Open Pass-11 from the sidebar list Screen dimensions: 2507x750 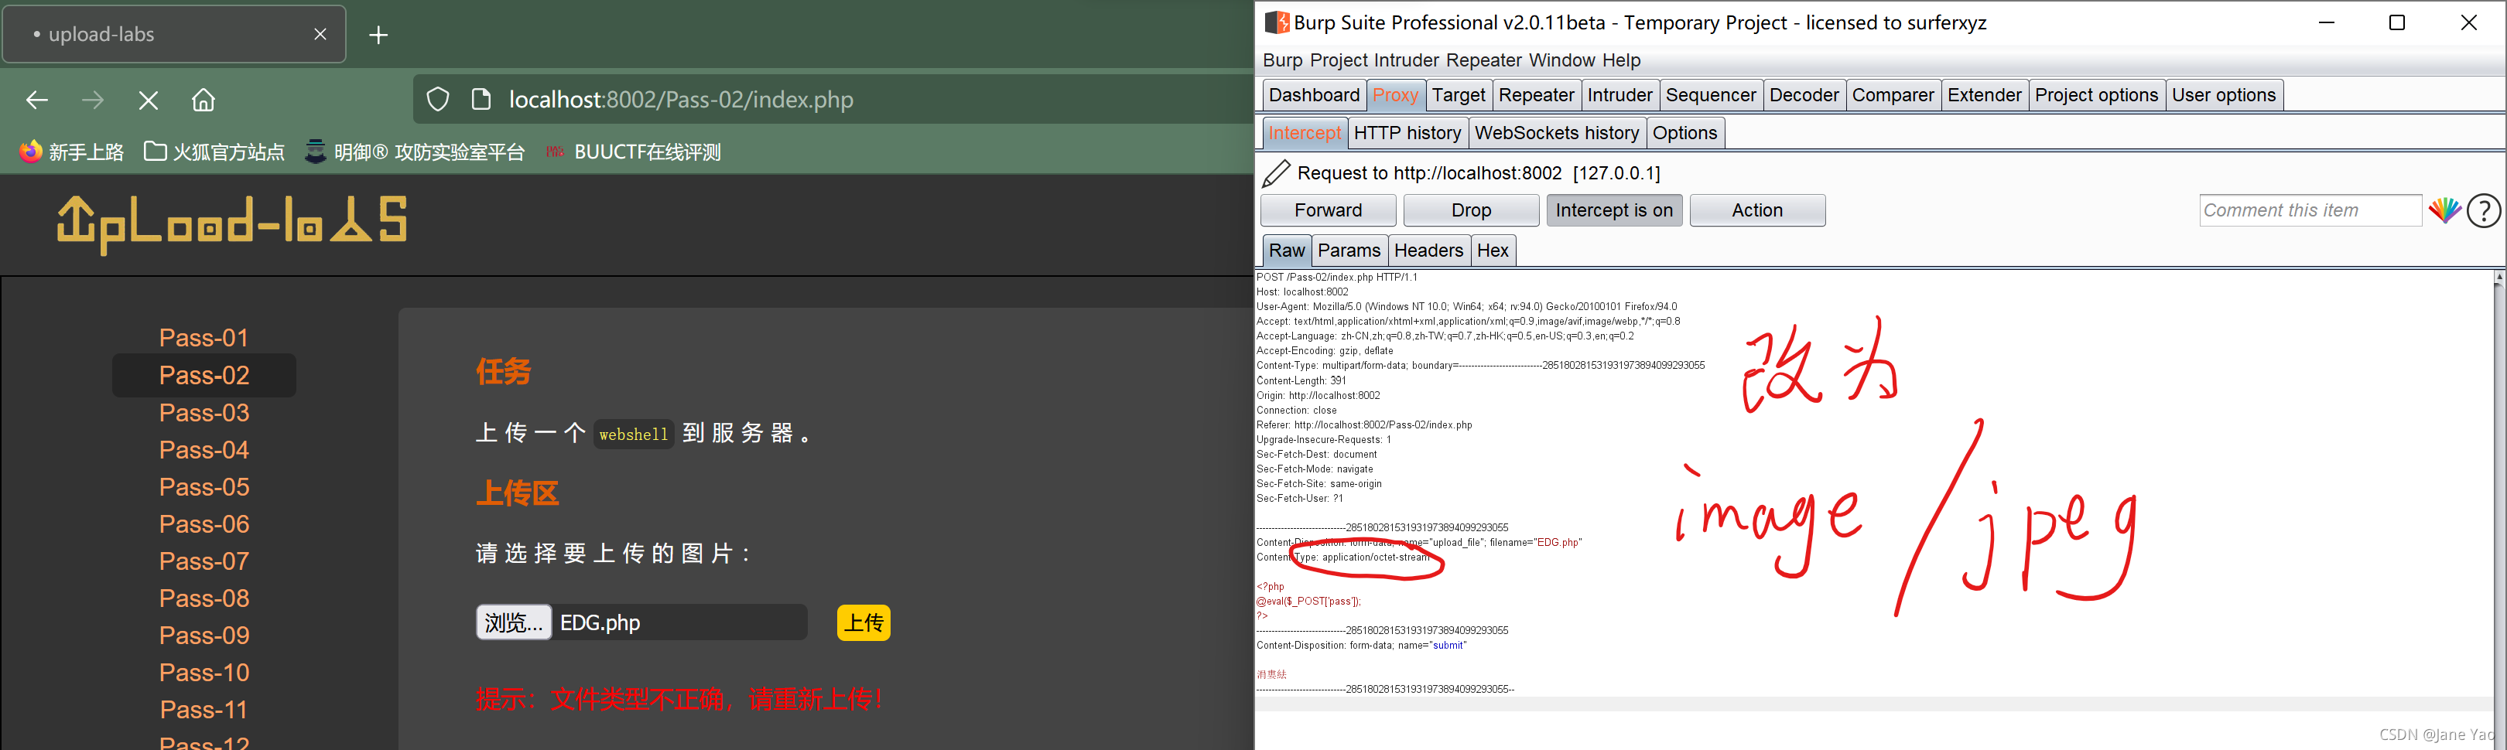[x=204, y=709]
